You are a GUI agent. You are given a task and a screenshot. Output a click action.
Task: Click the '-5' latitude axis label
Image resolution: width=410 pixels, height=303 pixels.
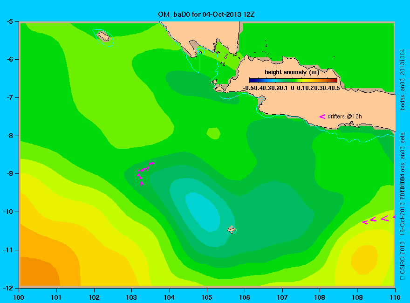point(9,21)
